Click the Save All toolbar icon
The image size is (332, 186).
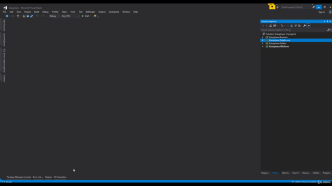(x=32, y=16)
